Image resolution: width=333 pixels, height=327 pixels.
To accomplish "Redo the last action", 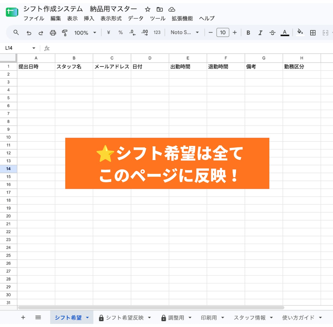I will point(41,33).
